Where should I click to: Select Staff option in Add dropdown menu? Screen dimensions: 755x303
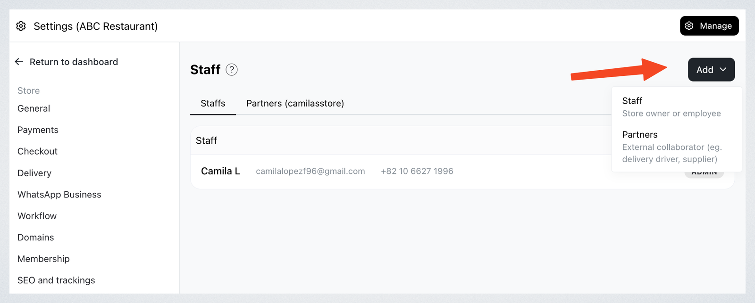[677, 107]
